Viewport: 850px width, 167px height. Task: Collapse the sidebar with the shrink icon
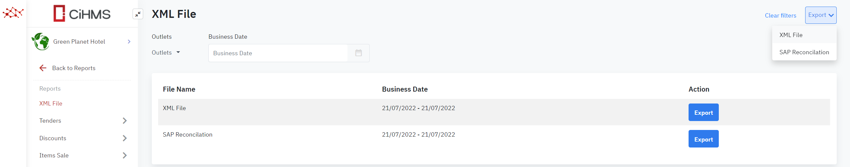click(x=138, y=14)
